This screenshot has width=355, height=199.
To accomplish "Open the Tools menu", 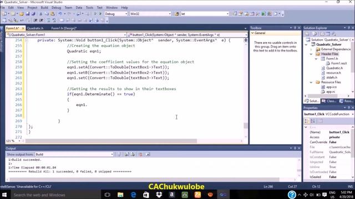I will click(x=89, y=7).
